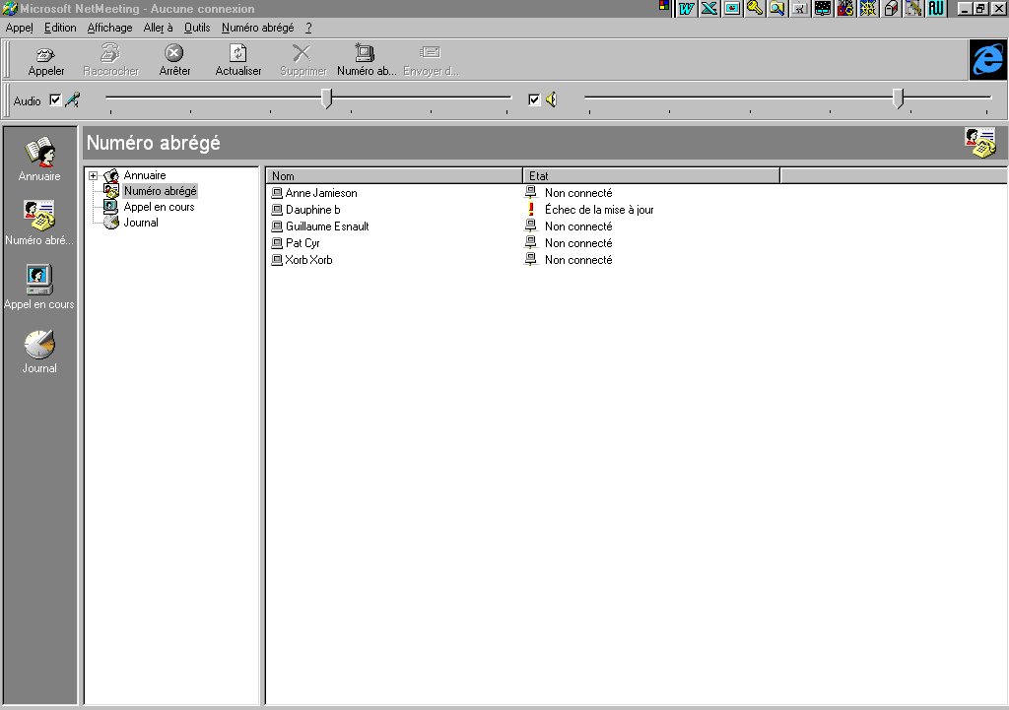Open Word from the Office shortcut bar

[x=687, y=9]
